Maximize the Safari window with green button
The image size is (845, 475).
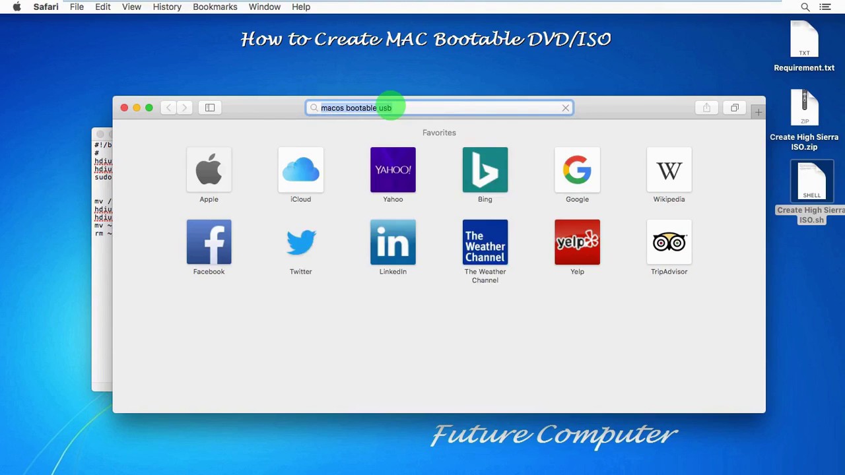(x=149, y=108)
